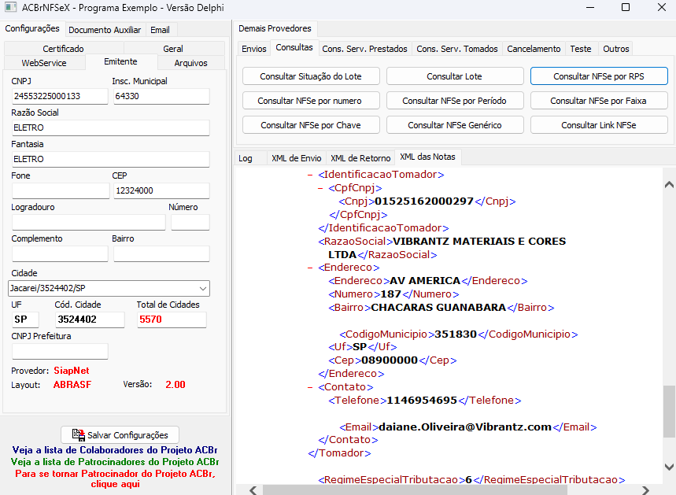Image resolution: width=676 pixels, height=495 pixels.
Task: Open Cons. Serv. Tomados tab
Action: click(457, 49)
